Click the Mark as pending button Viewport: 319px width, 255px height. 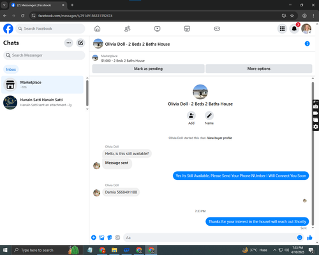pyautogui.click(x=148, y=69)
